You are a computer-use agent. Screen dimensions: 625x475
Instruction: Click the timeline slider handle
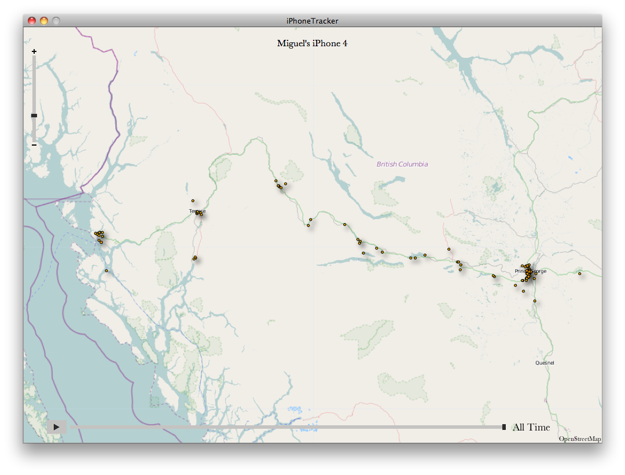(504, 427)
